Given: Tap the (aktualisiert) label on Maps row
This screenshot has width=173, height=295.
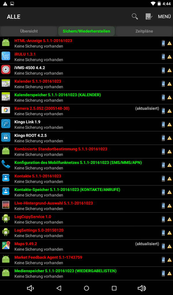Looking at the screenshot, I should [147, 244].
